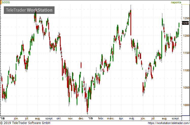The height and width of the screenshot is (125, 190).
Task: Click the 2019 TeleTrader Software GmbH copyright text
Action: point(25,123)
